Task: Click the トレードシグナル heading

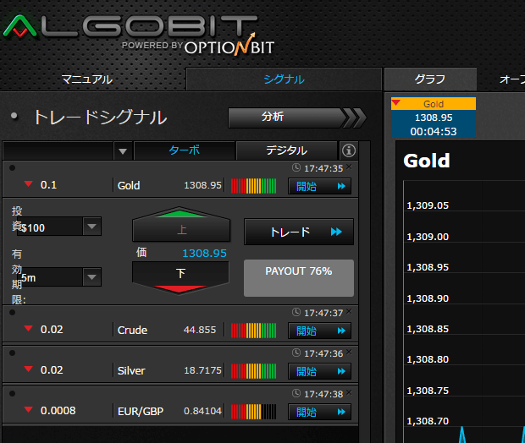Action: 100,118
